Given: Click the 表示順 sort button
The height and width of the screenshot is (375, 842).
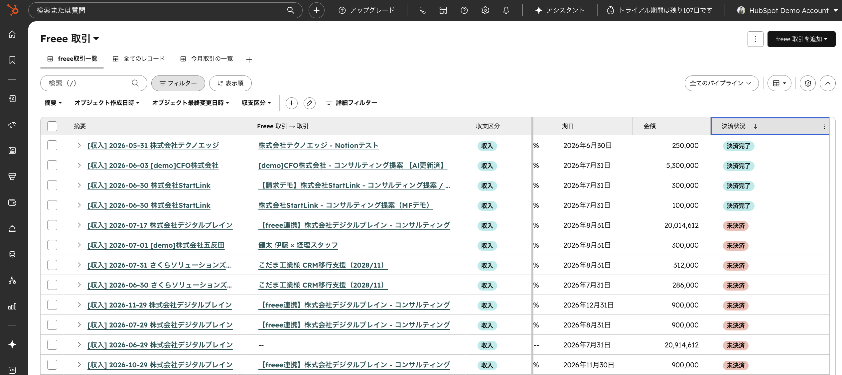Looking at the screenshot, I should [x=230, y=83].
